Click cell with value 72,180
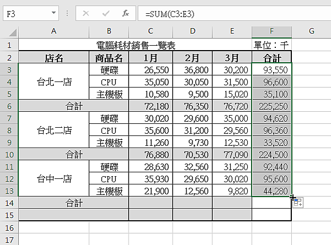The height and width of the screenshot is (245, 331). coord(151,106)
